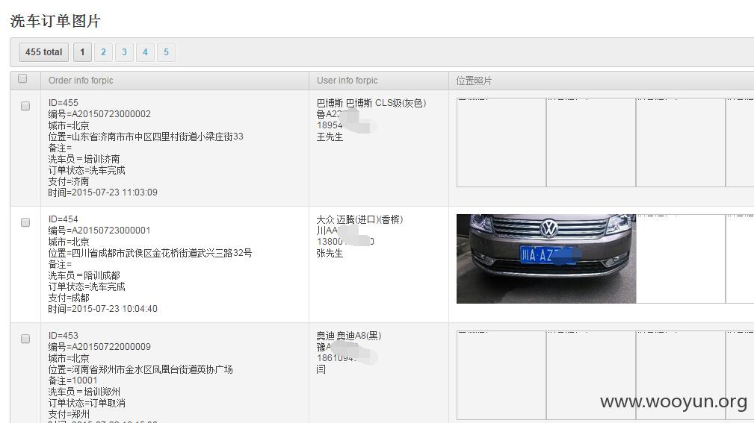
Task: Select text 编号=A20150723000001
Action: [99, 231]
